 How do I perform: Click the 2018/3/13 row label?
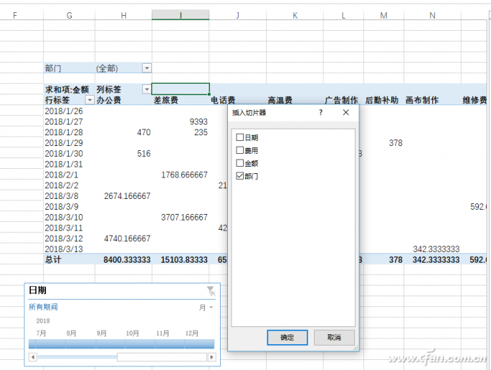[x=64, y=249]
